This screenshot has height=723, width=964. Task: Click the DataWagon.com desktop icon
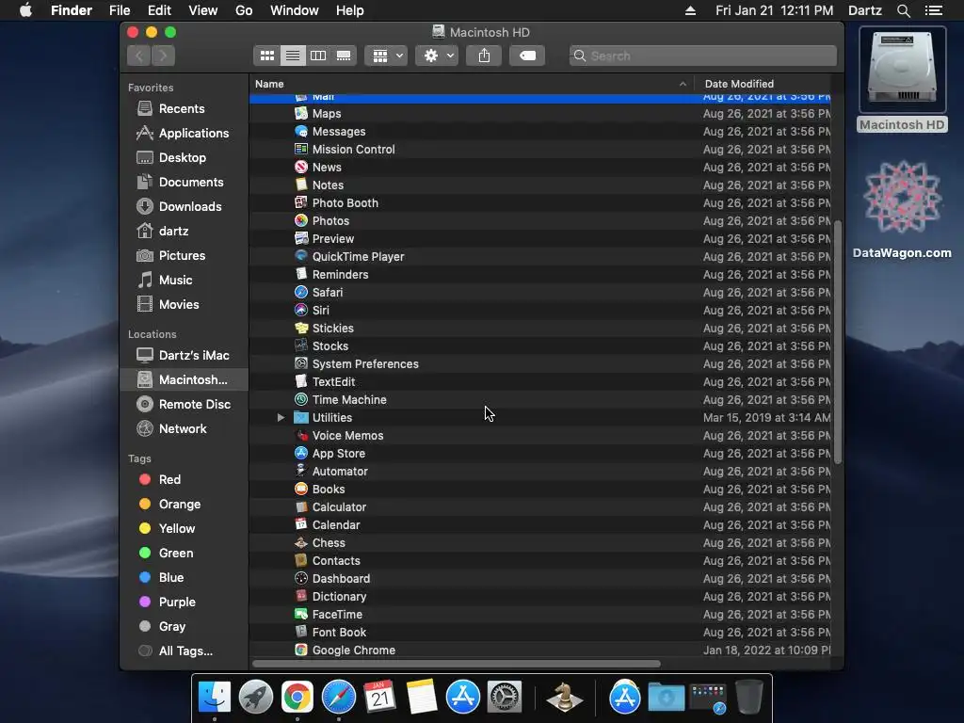902,209
